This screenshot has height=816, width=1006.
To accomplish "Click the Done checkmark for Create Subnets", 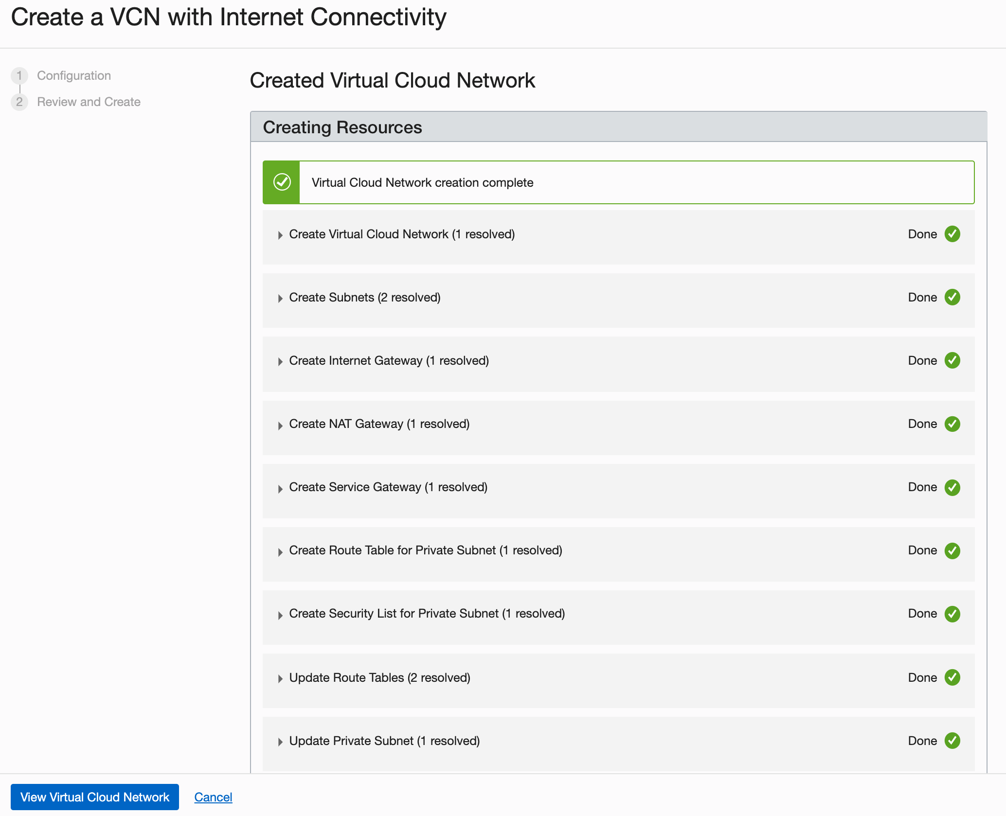I will point(952,297).
